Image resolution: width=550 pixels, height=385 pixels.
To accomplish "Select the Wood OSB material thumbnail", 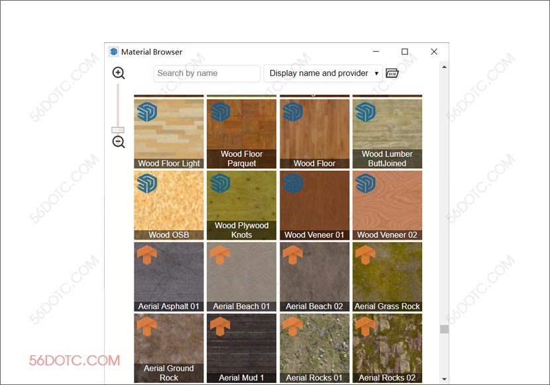I will [168, 205].
